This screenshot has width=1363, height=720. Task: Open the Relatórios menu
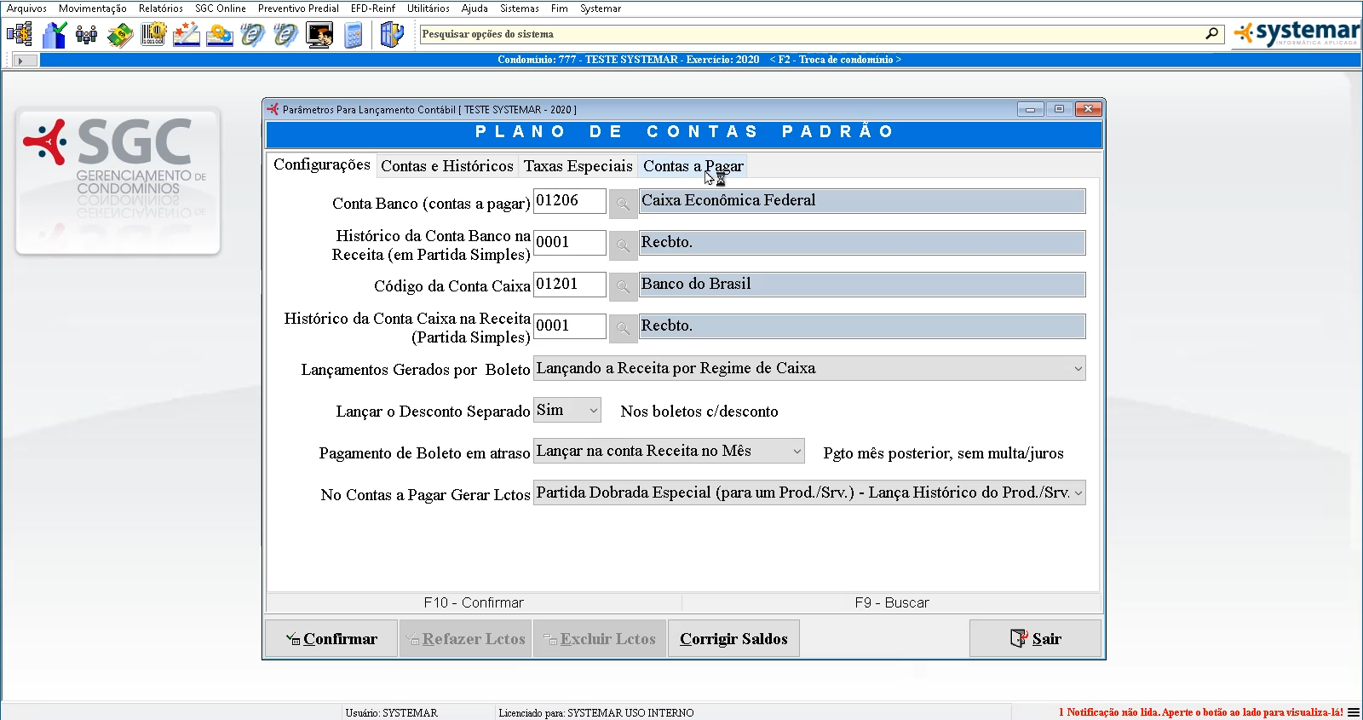click(160, 9)
